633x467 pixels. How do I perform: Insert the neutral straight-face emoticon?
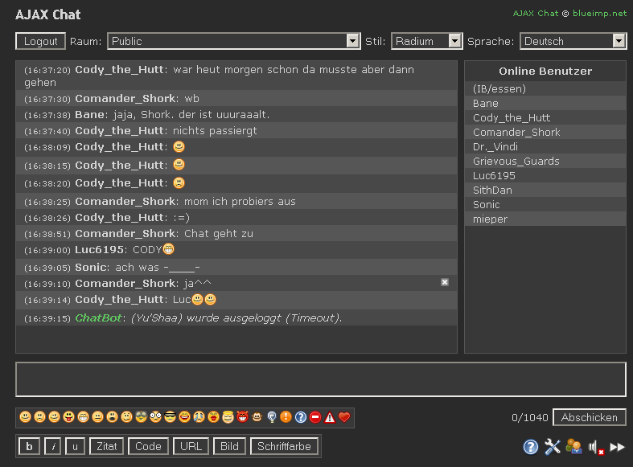(97, 417)
